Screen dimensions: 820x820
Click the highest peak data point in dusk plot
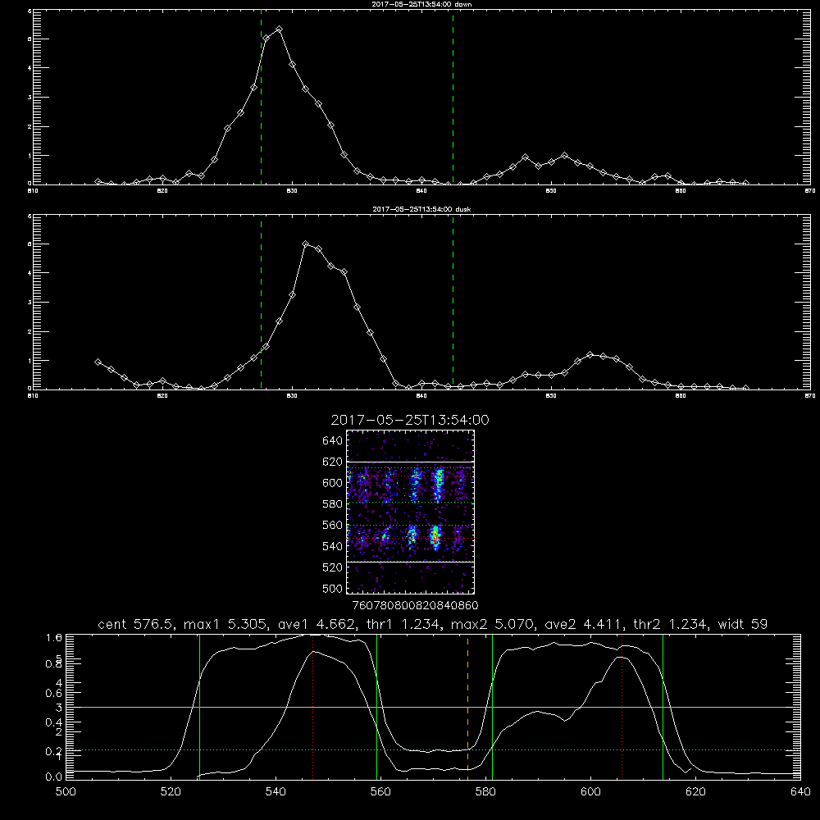[x=306, y=244]
